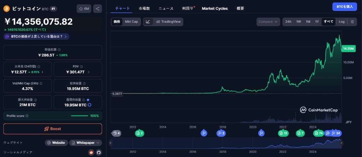Expand FDV details chevron
This screenshot has width=362, height=157.
point(88,72)
